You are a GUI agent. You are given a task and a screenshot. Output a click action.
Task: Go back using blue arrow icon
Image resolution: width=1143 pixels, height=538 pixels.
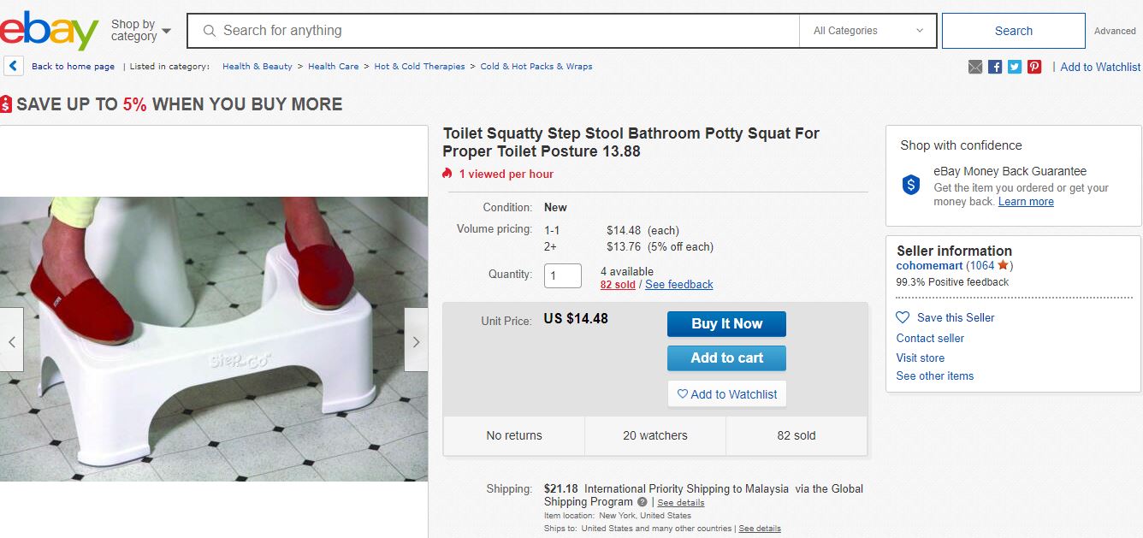click(x=13, y=66)
